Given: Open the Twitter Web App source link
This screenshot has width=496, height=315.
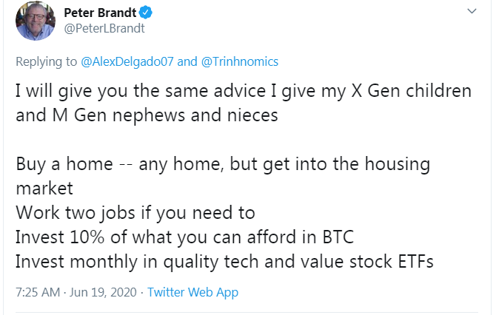Looking at the screenshot, I should [192, 292].
